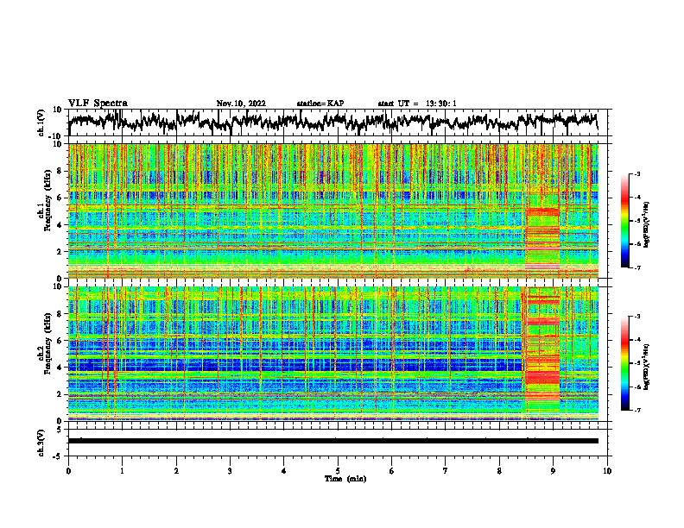
Task: Click the "-3" tick on ch.1 colorbar
Action: click(x=637, y=173)
